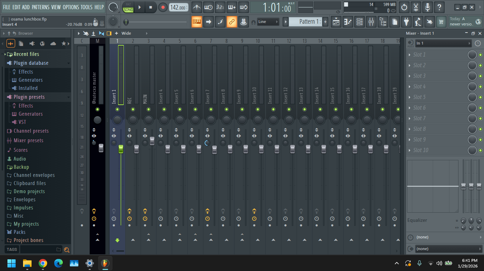Screen dimensions: 484x271
Task: Click the undo history circular arrow icon
Action: pyautogui.click(x=404, y=7)
